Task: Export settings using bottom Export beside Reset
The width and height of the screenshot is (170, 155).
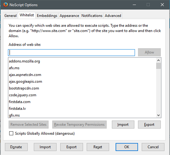Action: [72, 147]
